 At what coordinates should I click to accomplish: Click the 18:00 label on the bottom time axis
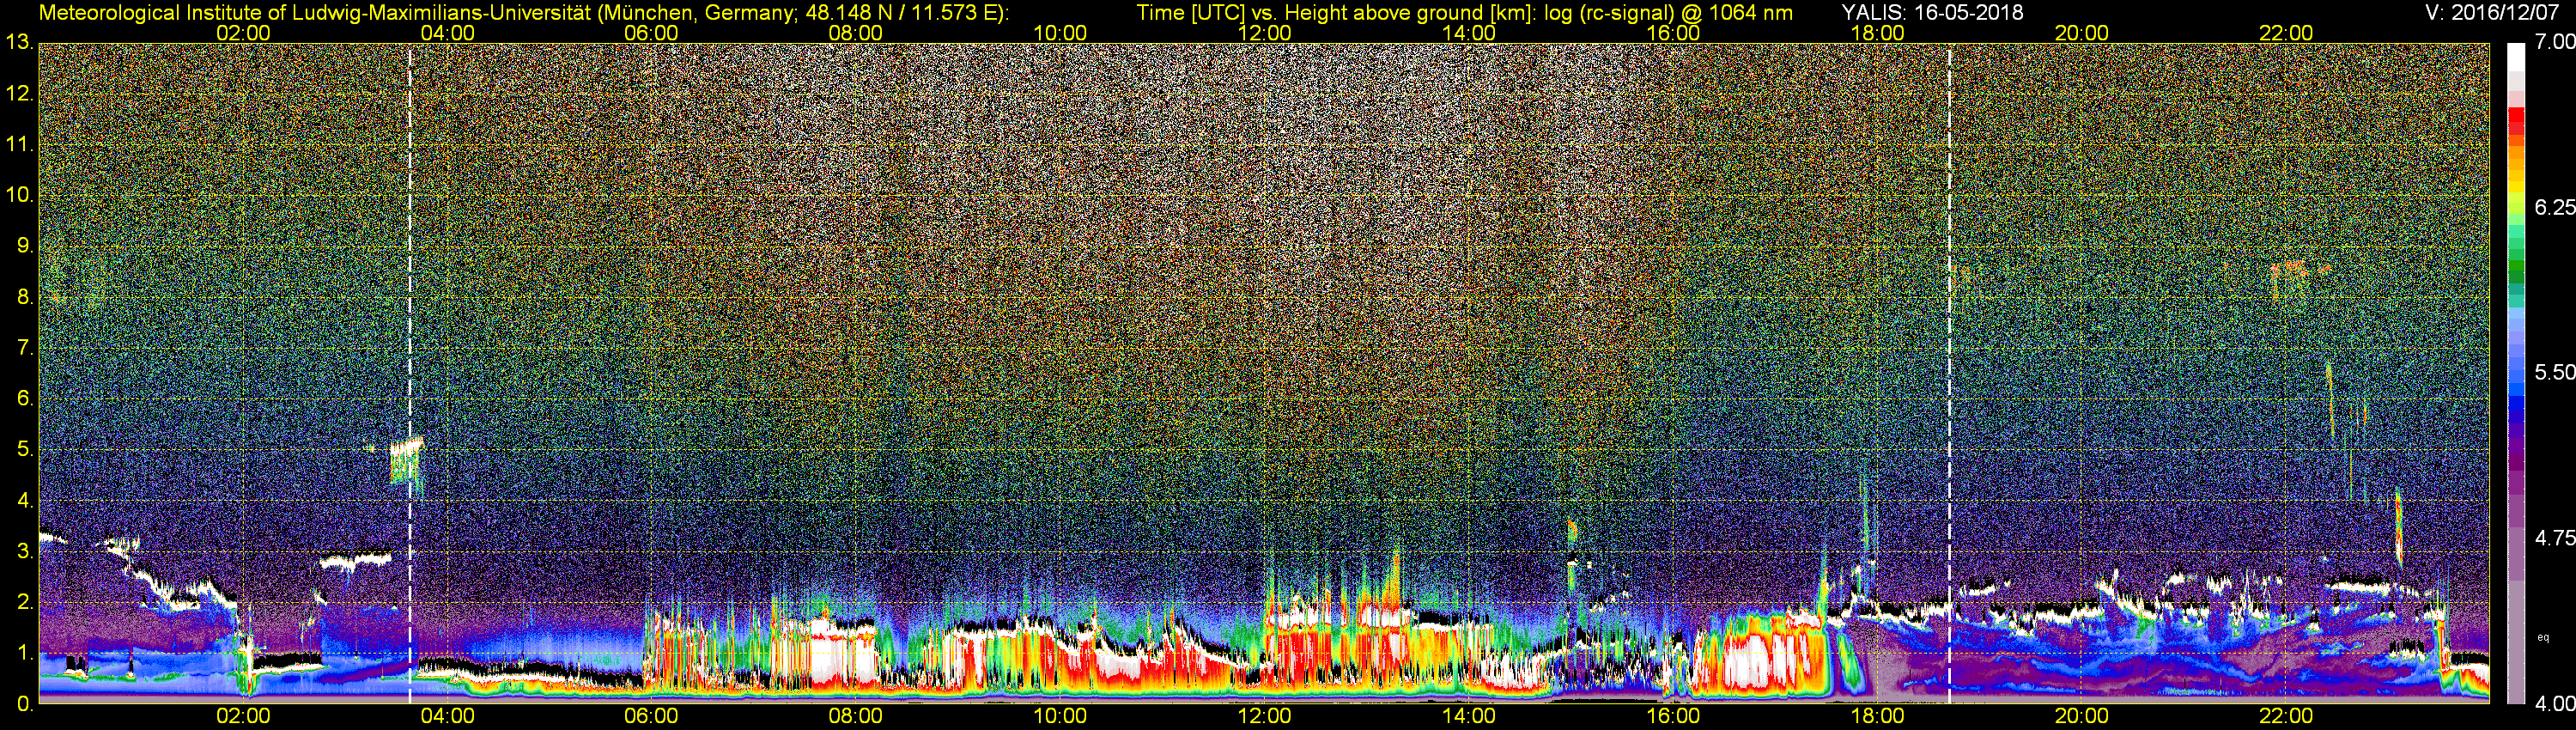coord(1878,716)
